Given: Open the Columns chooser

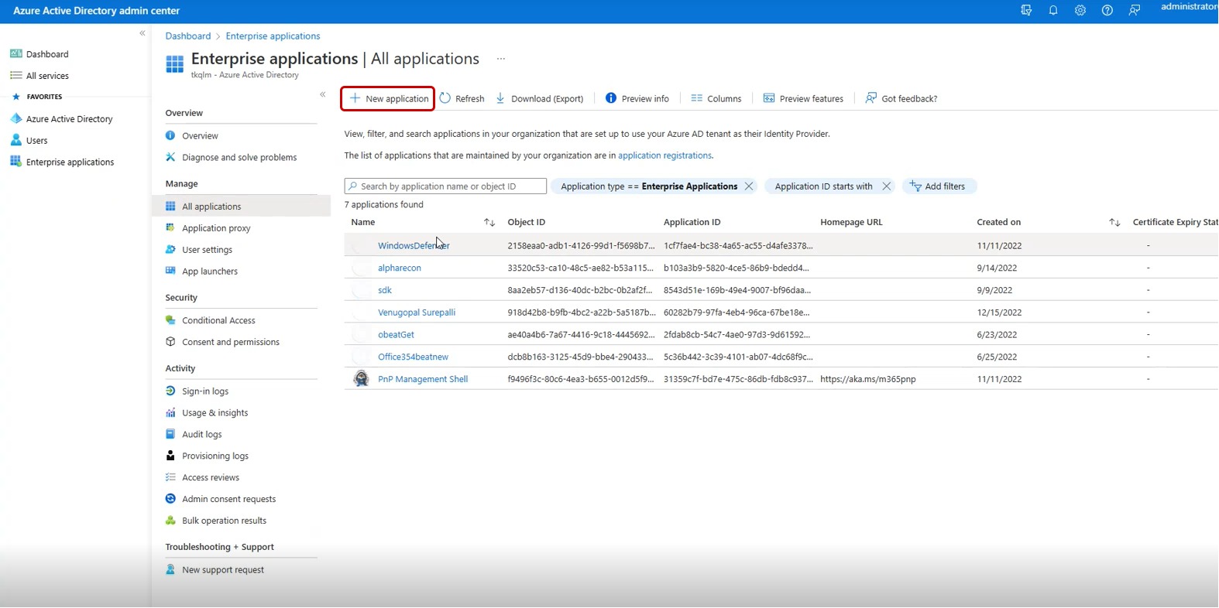Looking at the screenshot, I should point(716,98).
